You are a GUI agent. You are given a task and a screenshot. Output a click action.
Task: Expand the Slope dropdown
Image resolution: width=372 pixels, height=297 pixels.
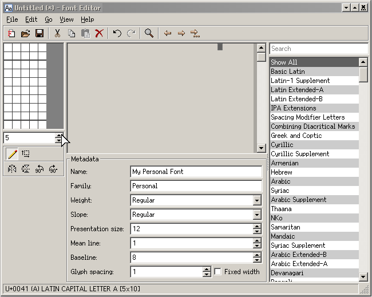(257, 215)
